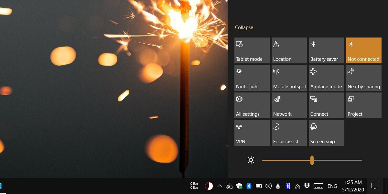The width and height of the screenshot is (388, 194).
Task: Open the touch keyboard icon
Action: click(318, 186)
